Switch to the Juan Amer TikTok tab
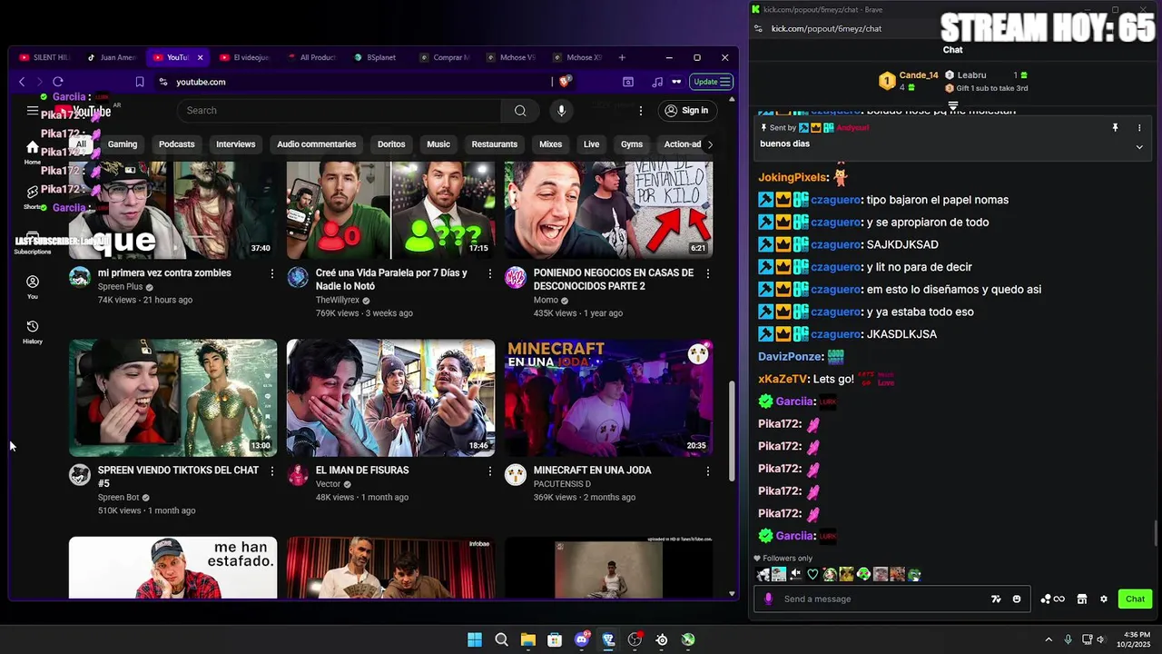 pyautogui.click(x=113, y=57)
